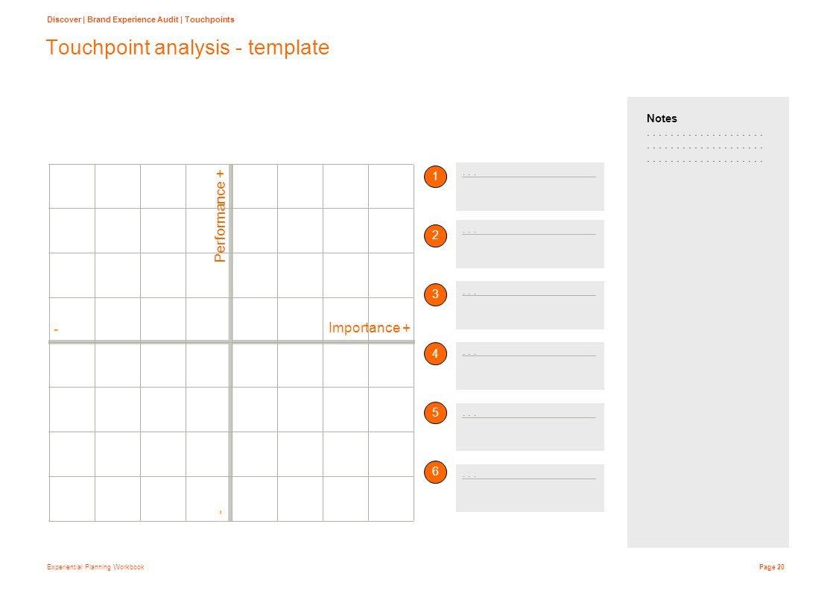Select the text box beside number 5
836x591 pixels.
pyautogui.click(x=530, y=427)
